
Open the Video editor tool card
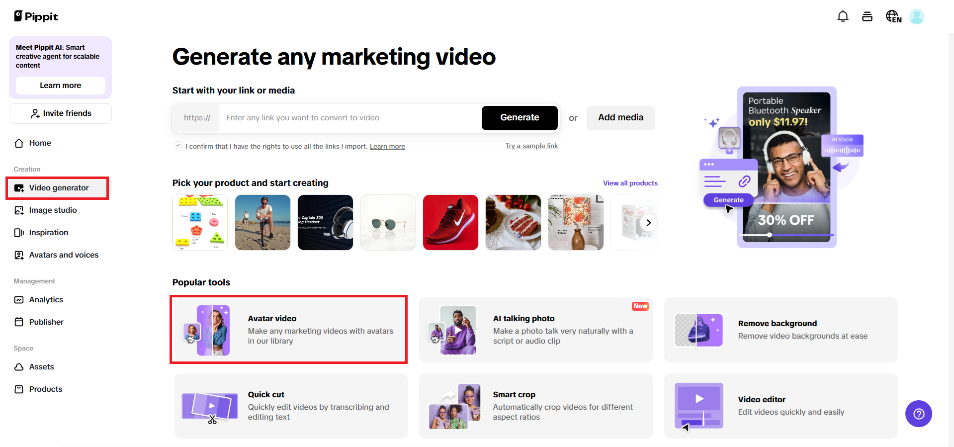781,406
